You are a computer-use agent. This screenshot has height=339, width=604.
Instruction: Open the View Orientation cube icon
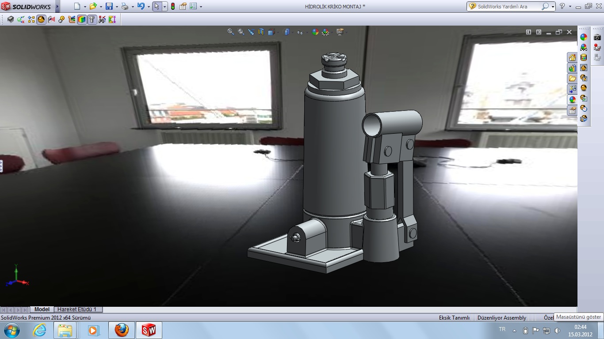pyautogui.click(x=271, y=32)
